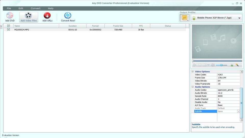Edit the Video Codec h263 value

pos(228,75)
